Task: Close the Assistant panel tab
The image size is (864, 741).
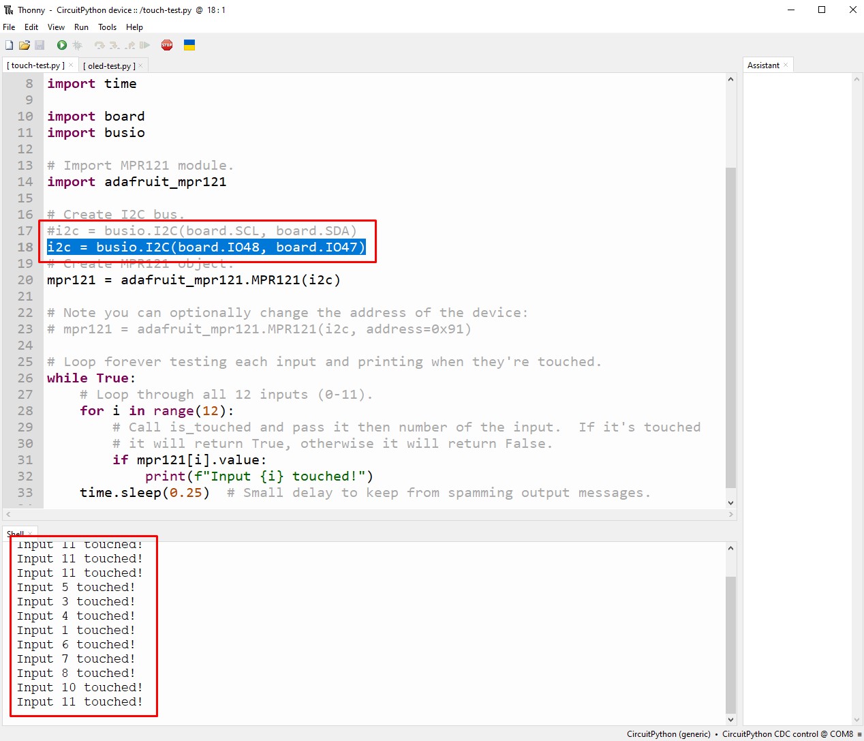Action: pos(786,65)
